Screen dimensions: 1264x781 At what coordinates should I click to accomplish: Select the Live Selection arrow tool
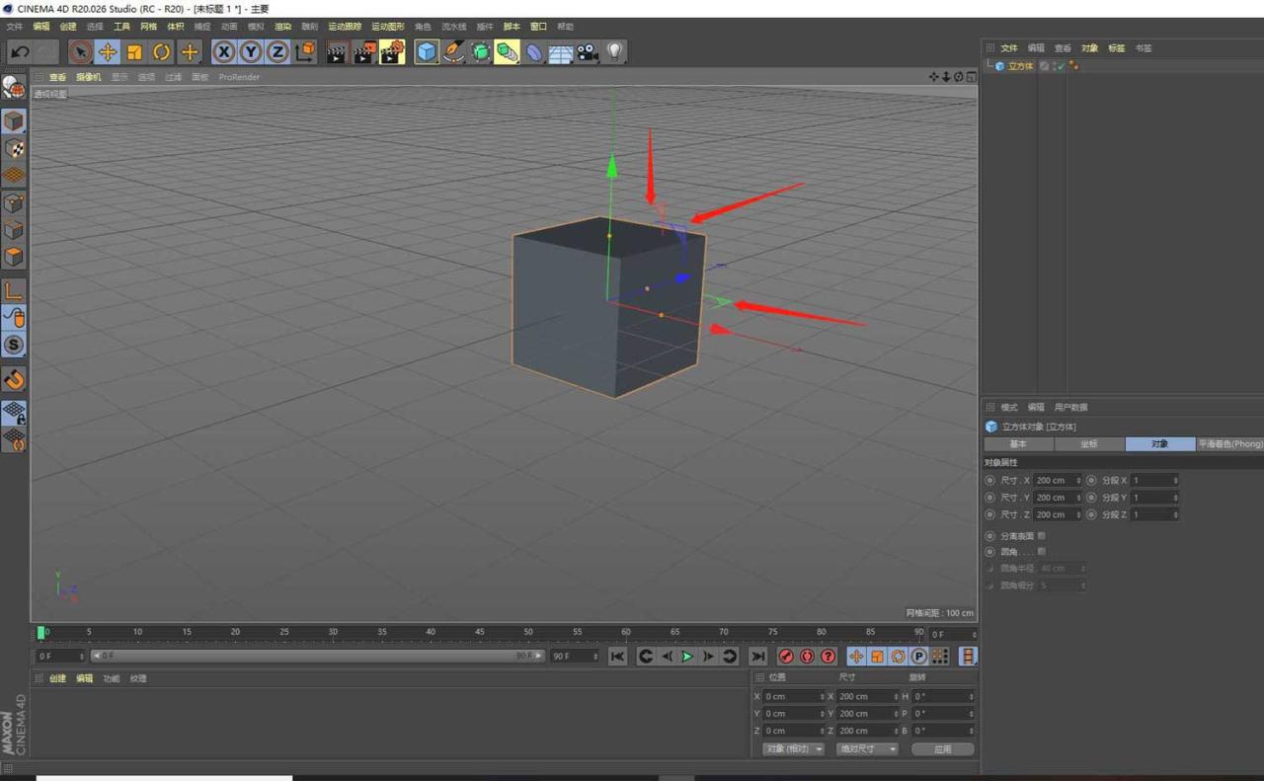[x=80, y=52]
